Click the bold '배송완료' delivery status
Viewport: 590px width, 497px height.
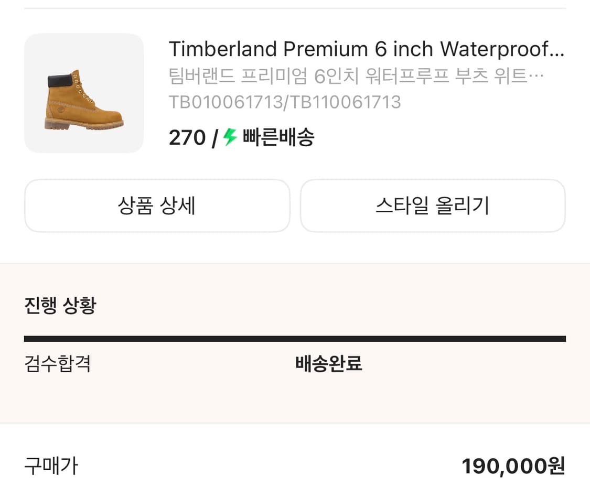[x=328, y=364]
